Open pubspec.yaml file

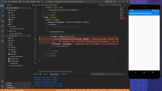[14, 61]
